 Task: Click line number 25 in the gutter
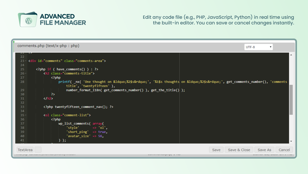coord(22,69)
